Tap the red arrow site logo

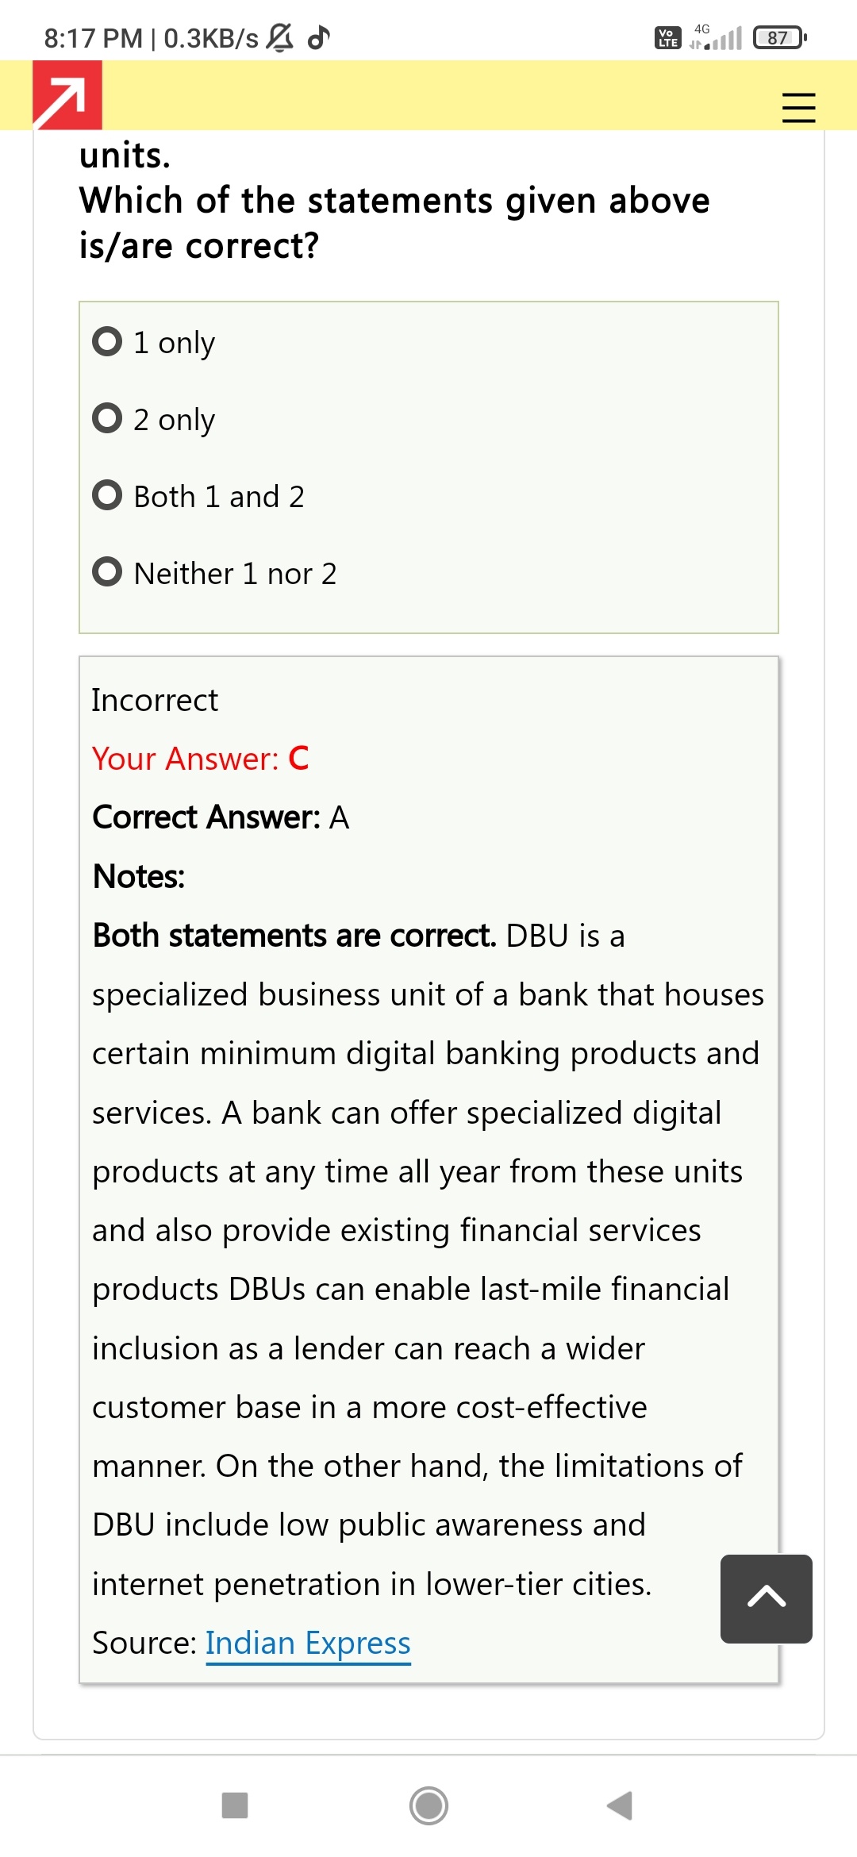67,95
